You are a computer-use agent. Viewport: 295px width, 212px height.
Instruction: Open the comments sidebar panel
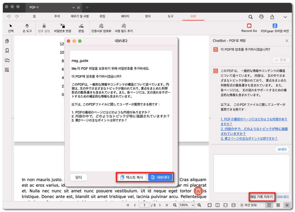click(x=7, y=60)
